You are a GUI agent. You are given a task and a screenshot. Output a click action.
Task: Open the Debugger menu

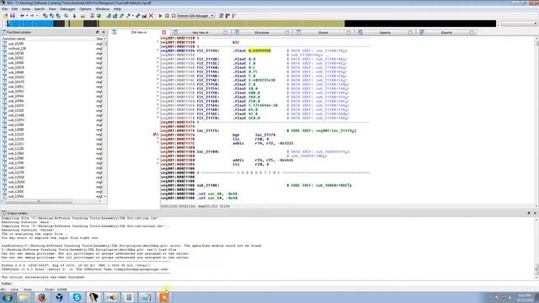(x=67, y=9)
